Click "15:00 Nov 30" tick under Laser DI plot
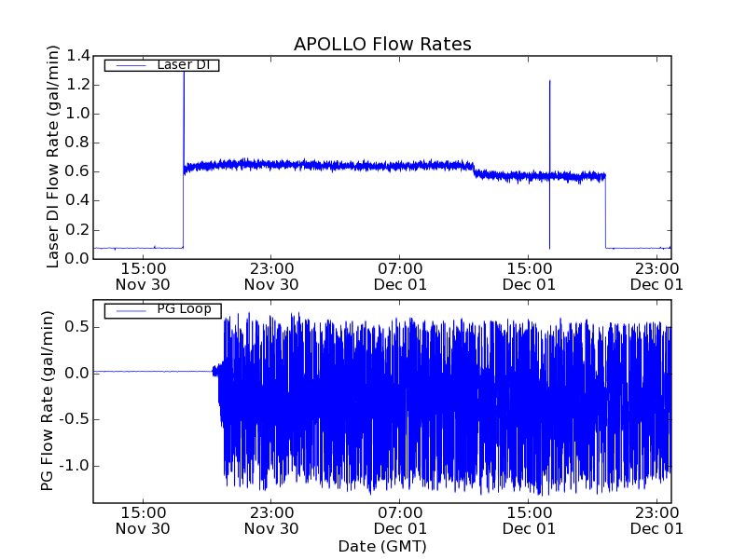The height and width of the screenshot is (559, 746). (143, 277)
